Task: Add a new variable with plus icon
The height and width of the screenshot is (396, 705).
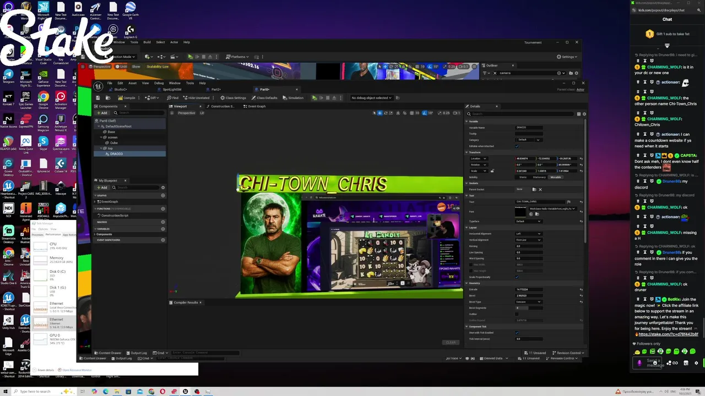Action: (162, 228)
